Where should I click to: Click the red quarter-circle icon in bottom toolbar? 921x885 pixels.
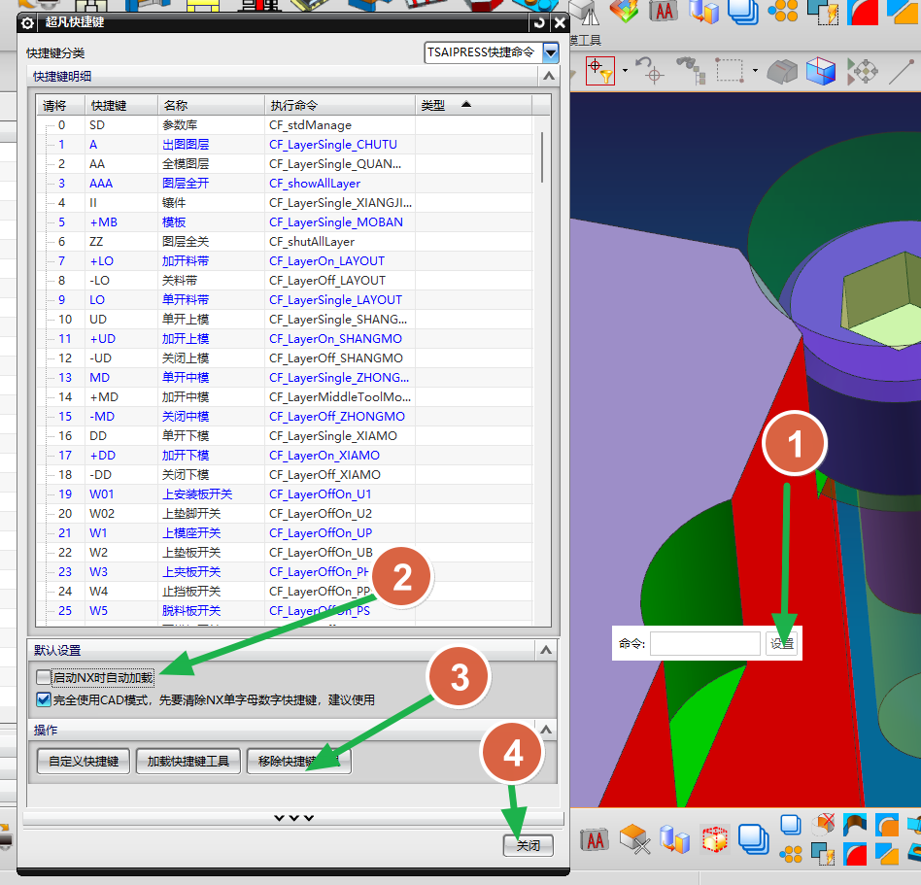[x=855, y=854]
